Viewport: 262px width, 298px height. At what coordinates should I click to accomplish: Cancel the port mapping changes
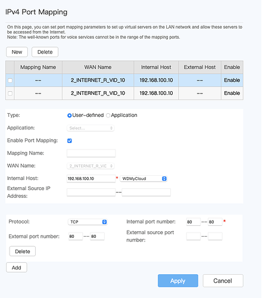tap(223, 281)
